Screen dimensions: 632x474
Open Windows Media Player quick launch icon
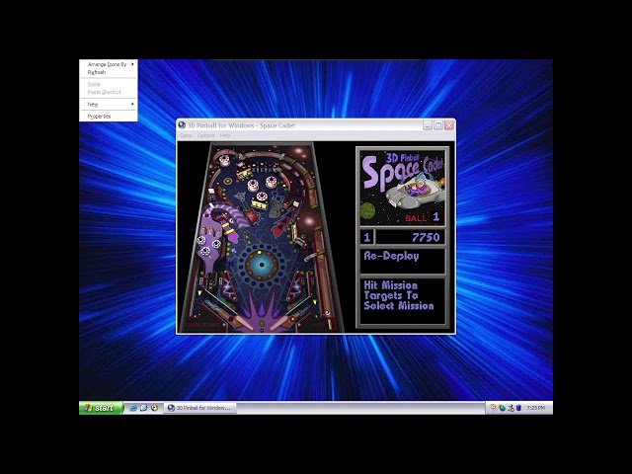[x=154, y=408]
